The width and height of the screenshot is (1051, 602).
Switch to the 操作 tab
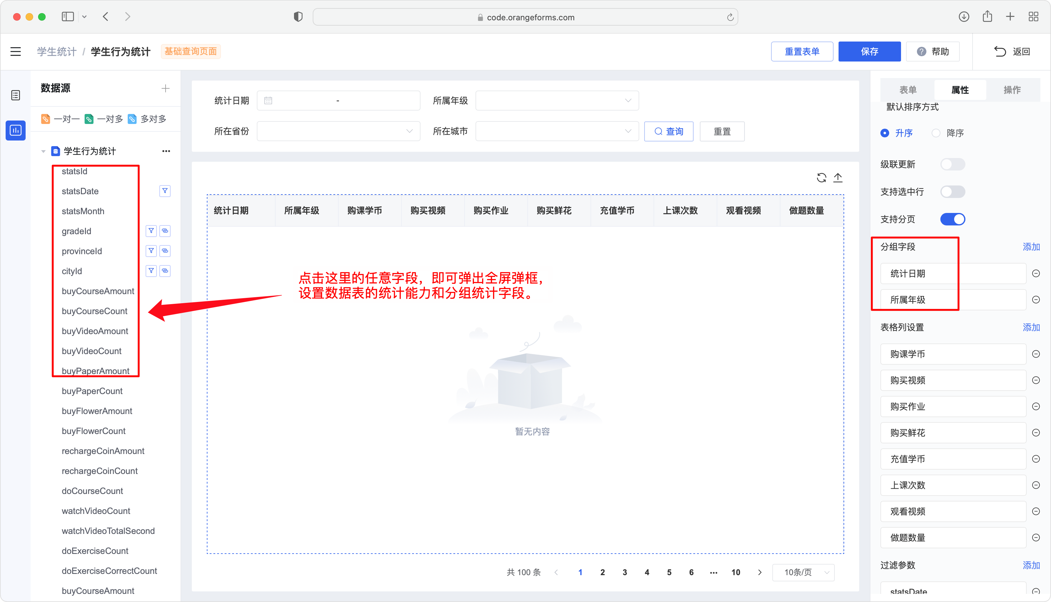click(x=1012, y=90)
